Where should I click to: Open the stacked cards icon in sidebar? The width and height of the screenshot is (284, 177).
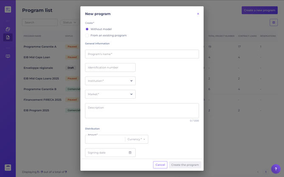click(x=8, y=29)
